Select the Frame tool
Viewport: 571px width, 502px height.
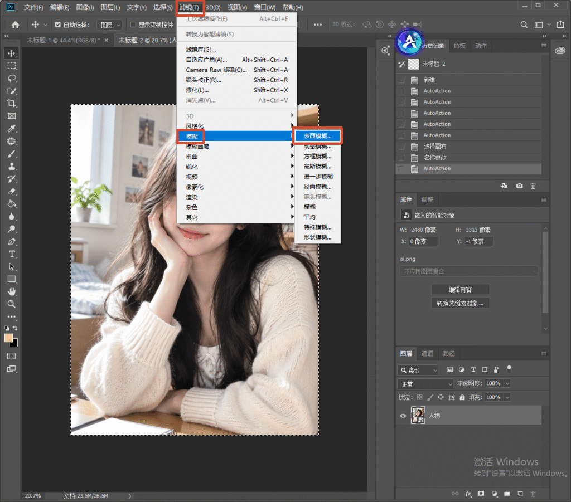click(x=12, y=116)
